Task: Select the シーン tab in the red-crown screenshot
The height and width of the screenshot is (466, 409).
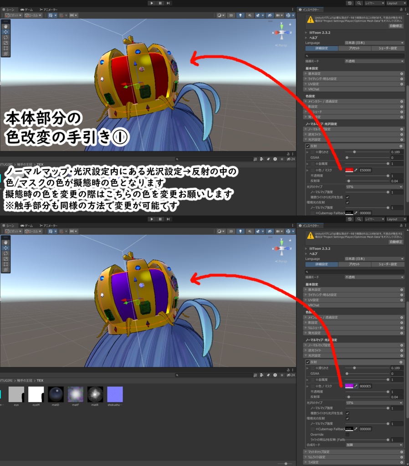Action: coord(8,10)
